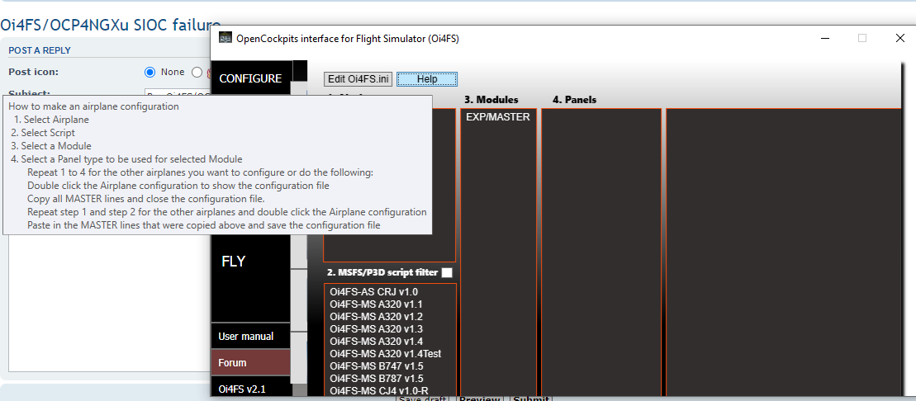Select the EXP/MASTER module

[x=498, y=117]
